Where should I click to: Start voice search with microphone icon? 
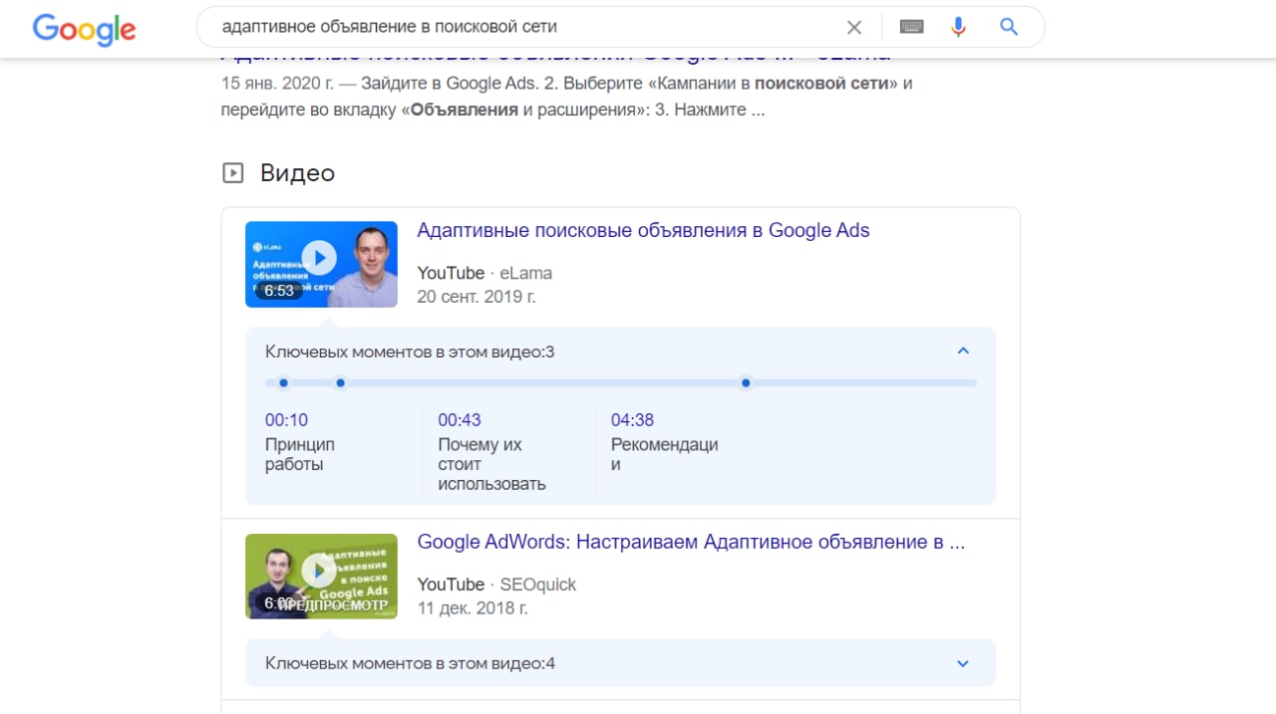coord(958,27)
